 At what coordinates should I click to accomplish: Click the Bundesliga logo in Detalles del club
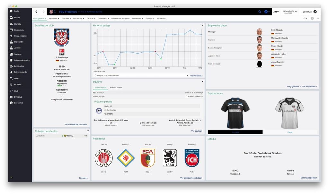(x=62, y=52)
